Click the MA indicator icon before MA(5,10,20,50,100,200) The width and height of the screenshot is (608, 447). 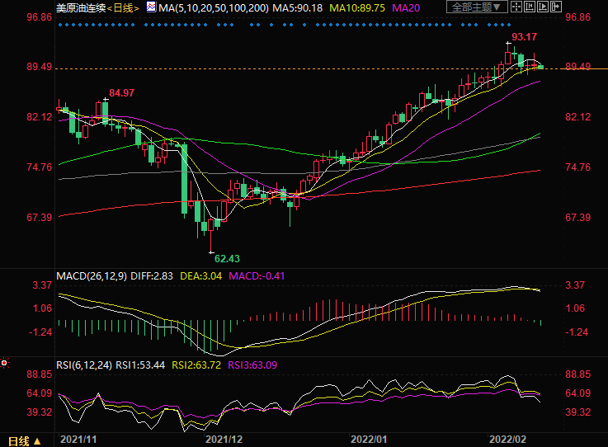(x=150, y=7)
